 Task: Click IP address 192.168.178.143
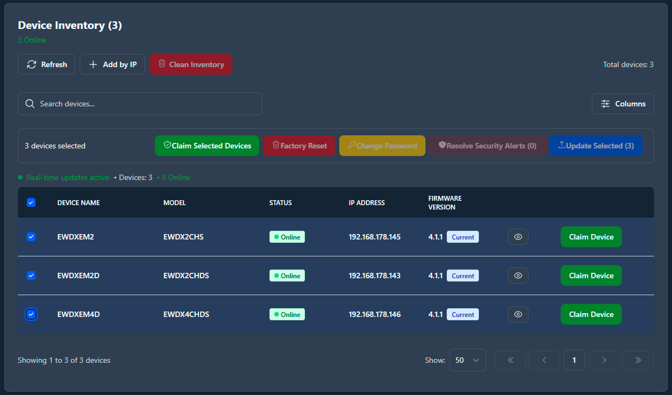pos(375,276)
